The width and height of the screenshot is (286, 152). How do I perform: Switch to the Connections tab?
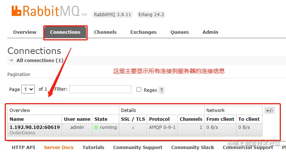[x=65, y=32]
